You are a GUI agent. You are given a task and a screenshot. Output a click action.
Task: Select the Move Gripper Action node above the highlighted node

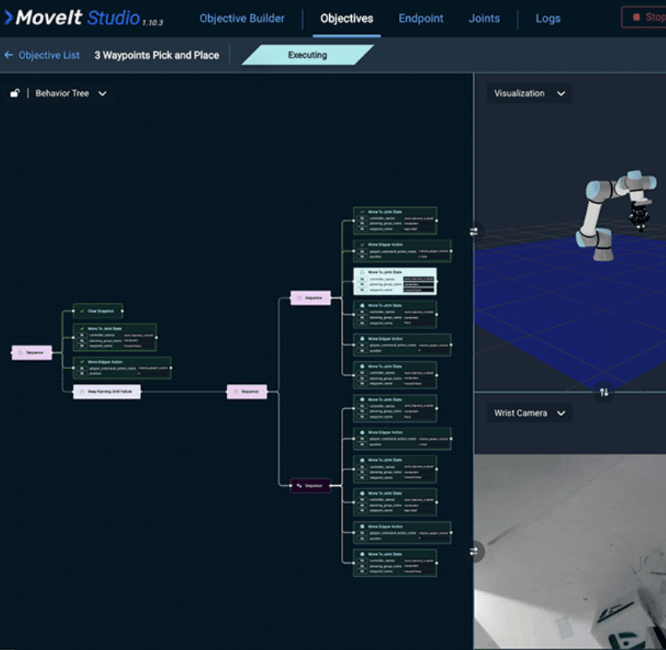click(402, 251)
